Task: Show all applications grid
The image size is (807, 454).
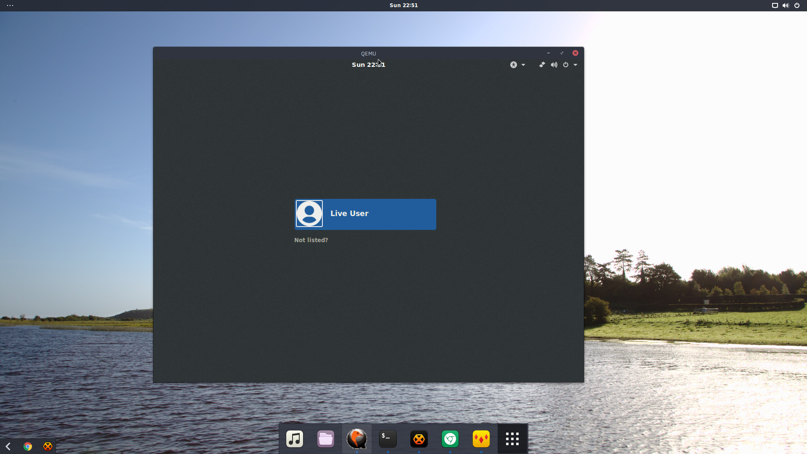Action: click(512, 439)
